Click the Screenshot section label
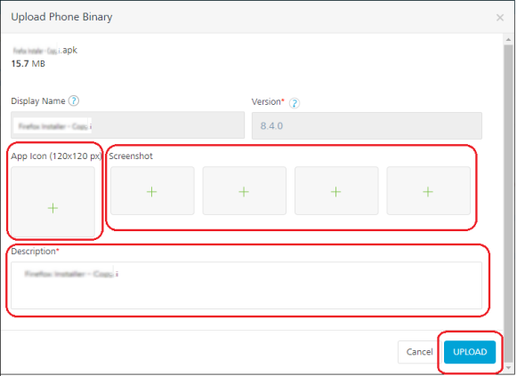Image resolution: width=517 pixels, height=376 pixels. 131,156
